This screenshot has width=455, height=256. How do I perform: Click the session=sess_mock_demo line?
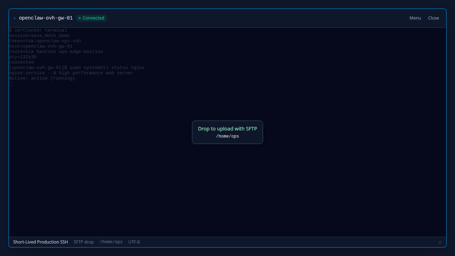39,36
